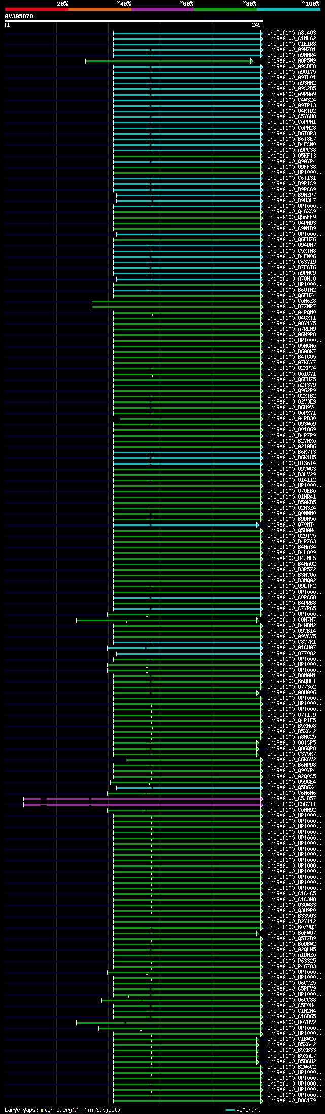Select the UniRef100_B4NDM2 label
The width and height of the screenshot is (325, 1114).
click(x=291, y=625)
